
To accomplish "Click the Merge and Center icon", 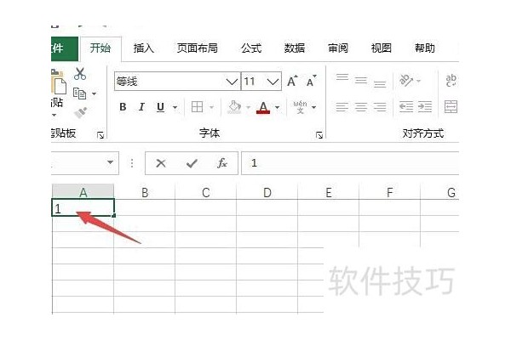I will [x=451, y=107].
